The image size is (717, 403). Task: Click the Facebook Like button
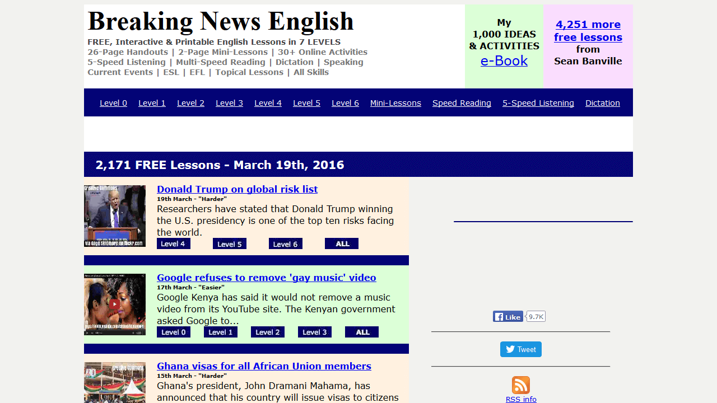pyautogui.click(x=508, y=317)
